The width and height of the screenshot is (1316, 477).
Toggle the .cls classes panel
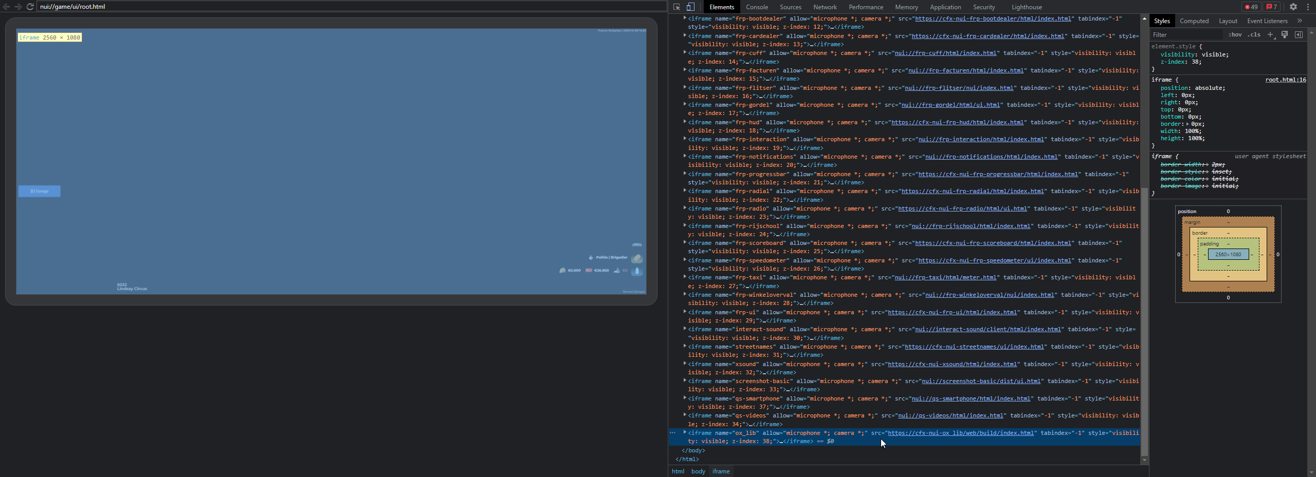click(1255, 35)
